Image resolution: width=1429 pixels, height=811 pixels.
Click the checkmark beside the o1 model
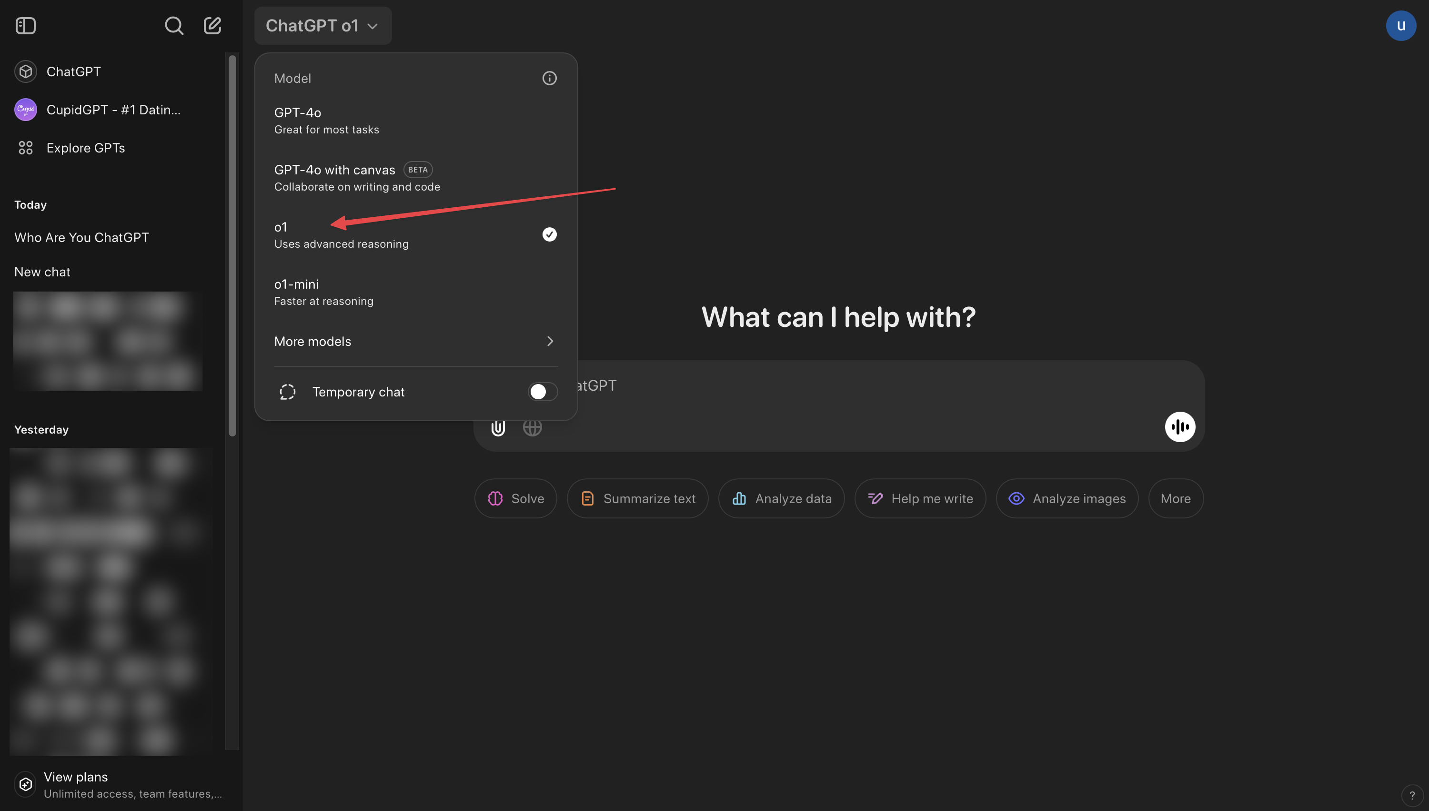(x=549, y=234)
